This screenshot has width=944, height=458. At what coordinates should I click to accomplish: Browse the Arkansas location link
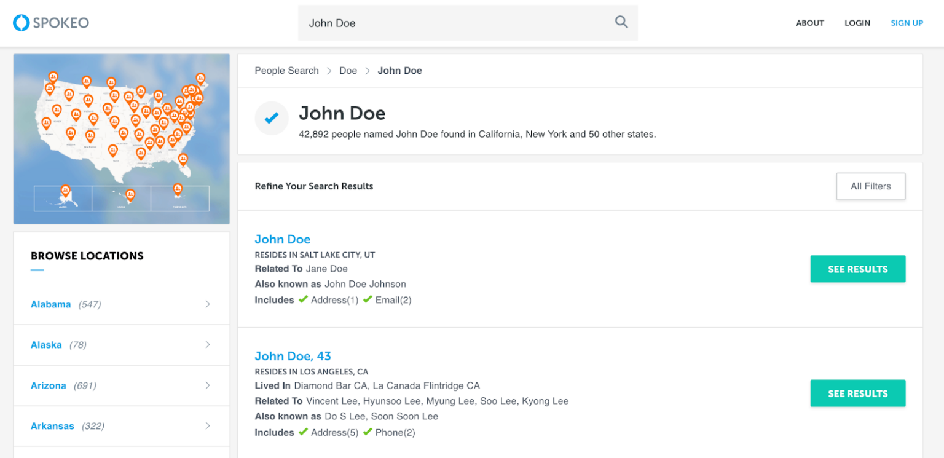[x=52, y=426]
